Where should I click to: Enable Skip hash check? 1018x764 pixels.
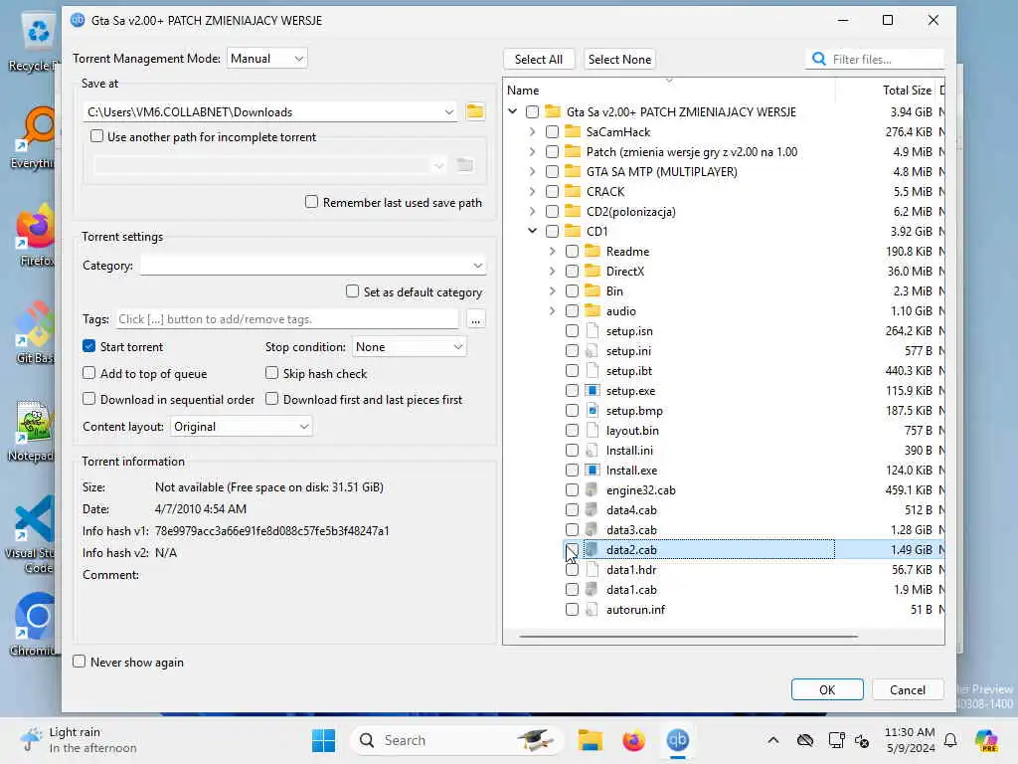pos(272,373)
